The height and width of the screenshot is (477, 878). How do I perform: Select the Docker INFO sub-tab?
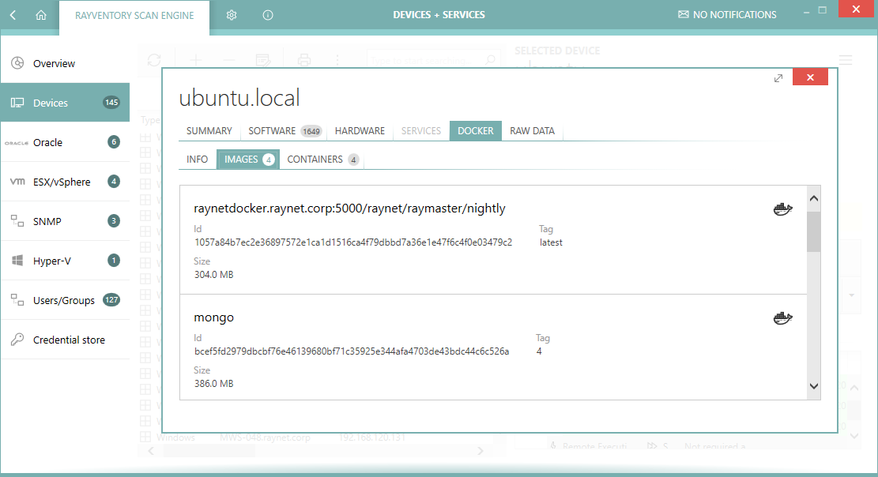coord(198,160)
